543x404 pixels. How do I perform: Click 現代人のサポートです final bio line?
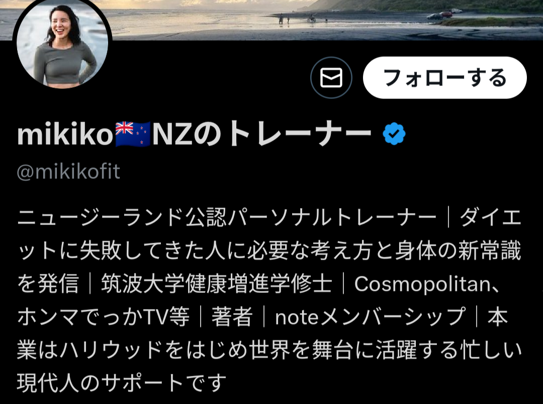coord(121,383)
